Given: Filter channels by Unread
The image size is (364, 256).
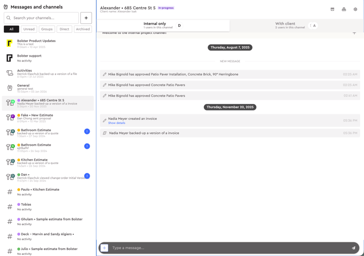Looking at the screenshot, I should 29,29.
